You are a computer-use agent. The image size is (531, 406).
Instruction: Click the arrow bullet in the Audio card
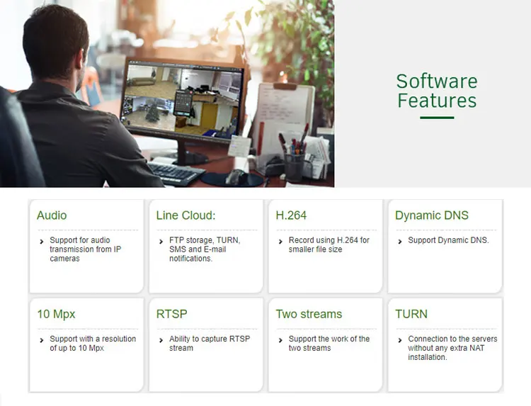coord(42,241)
